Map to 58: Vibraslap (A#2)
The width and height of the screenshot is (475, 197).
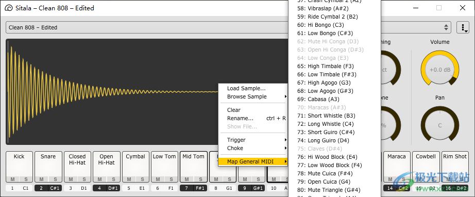(334, 8)
